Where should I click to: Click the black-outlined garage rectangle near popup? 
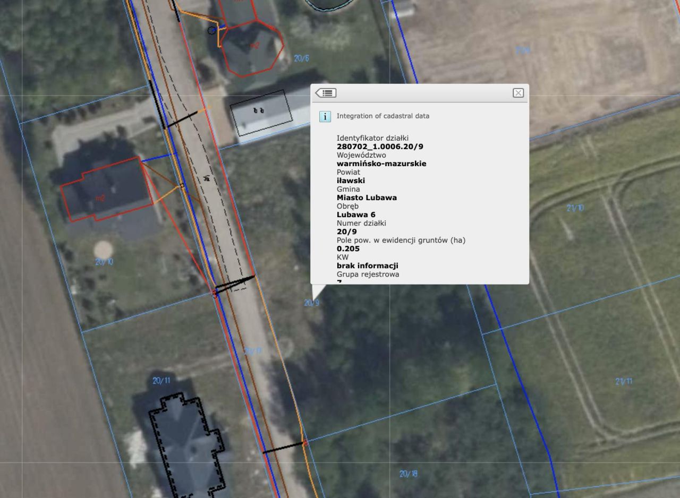click(x=261, y=113)
